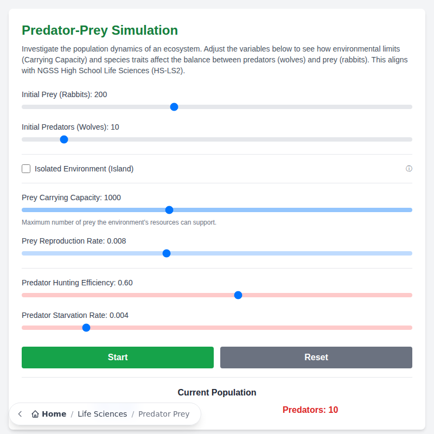Click the Initial Predators (Wolves) slider handle

click(x=64, y=139)
